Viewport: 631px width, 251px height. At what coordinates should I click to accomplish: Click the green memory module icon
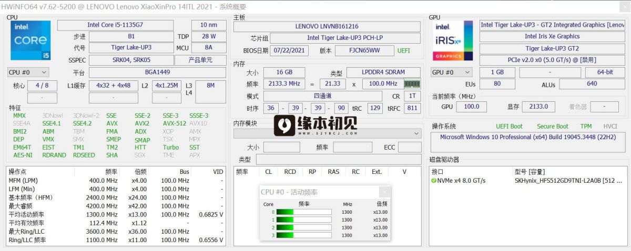(412, 83)
